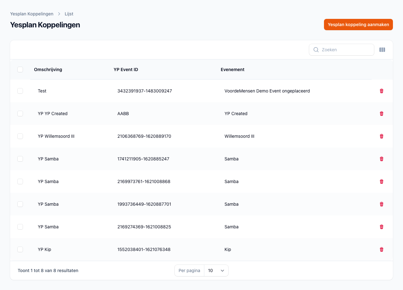
Task: Open the VoordeMensen Demo Event ongeplaceerd entry
Action: [267, 91]
